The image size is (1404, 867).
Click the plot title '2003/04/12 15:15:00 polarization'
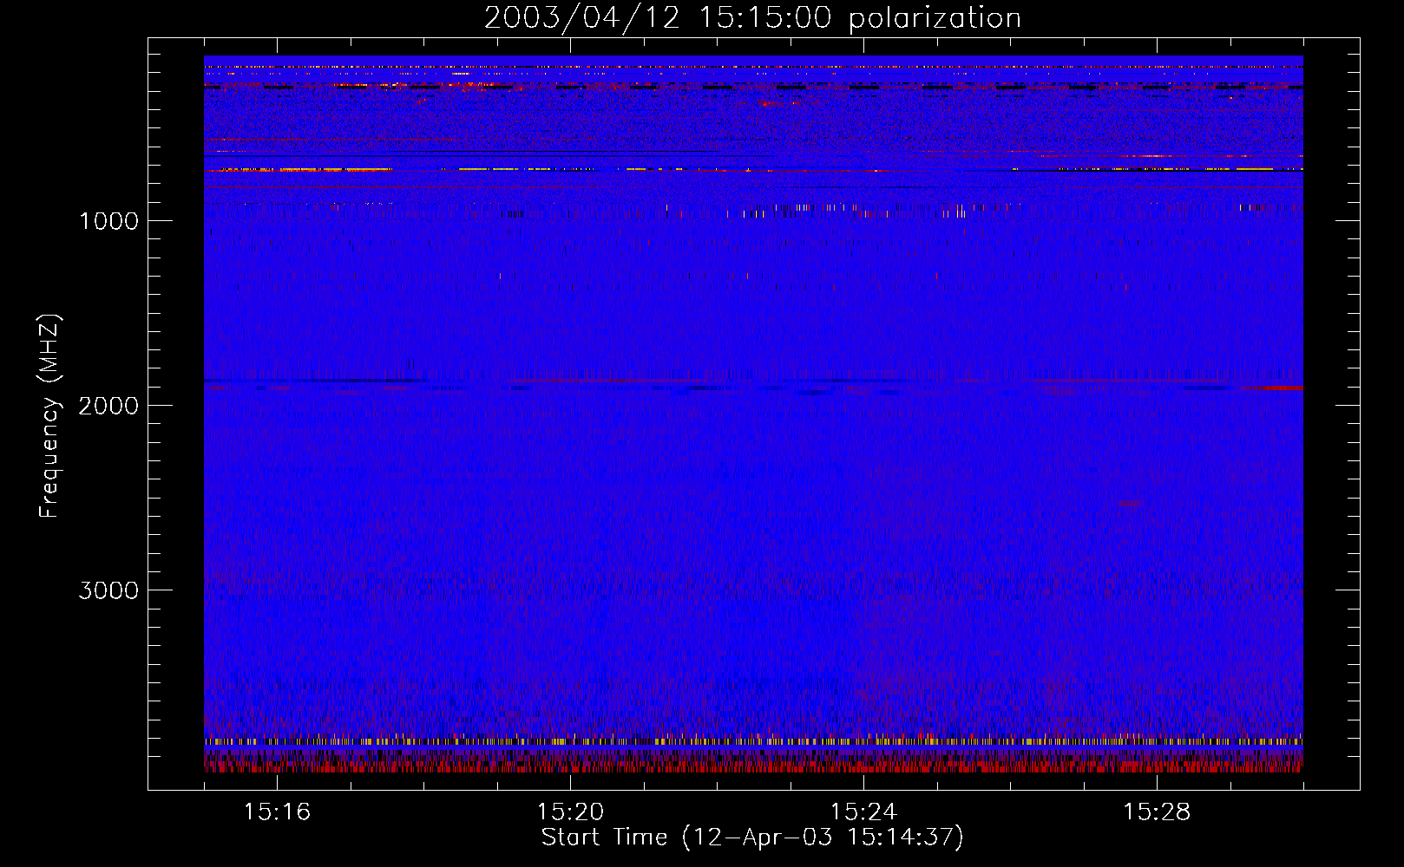[752, 18]
